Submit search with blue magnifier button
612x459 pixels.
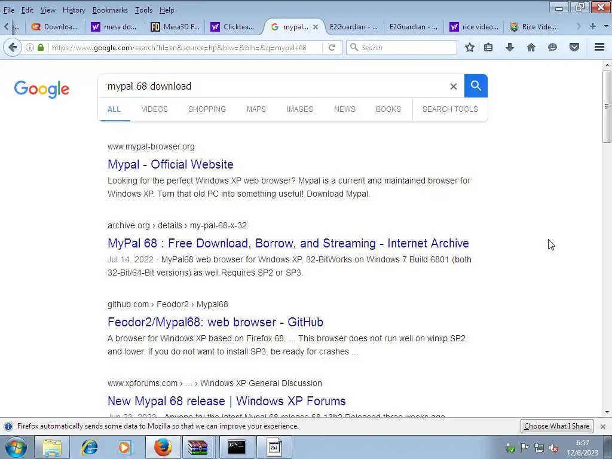476,86
